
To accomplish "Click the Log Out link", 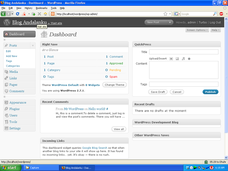I will pyautogui.click(x=215, y=22).
